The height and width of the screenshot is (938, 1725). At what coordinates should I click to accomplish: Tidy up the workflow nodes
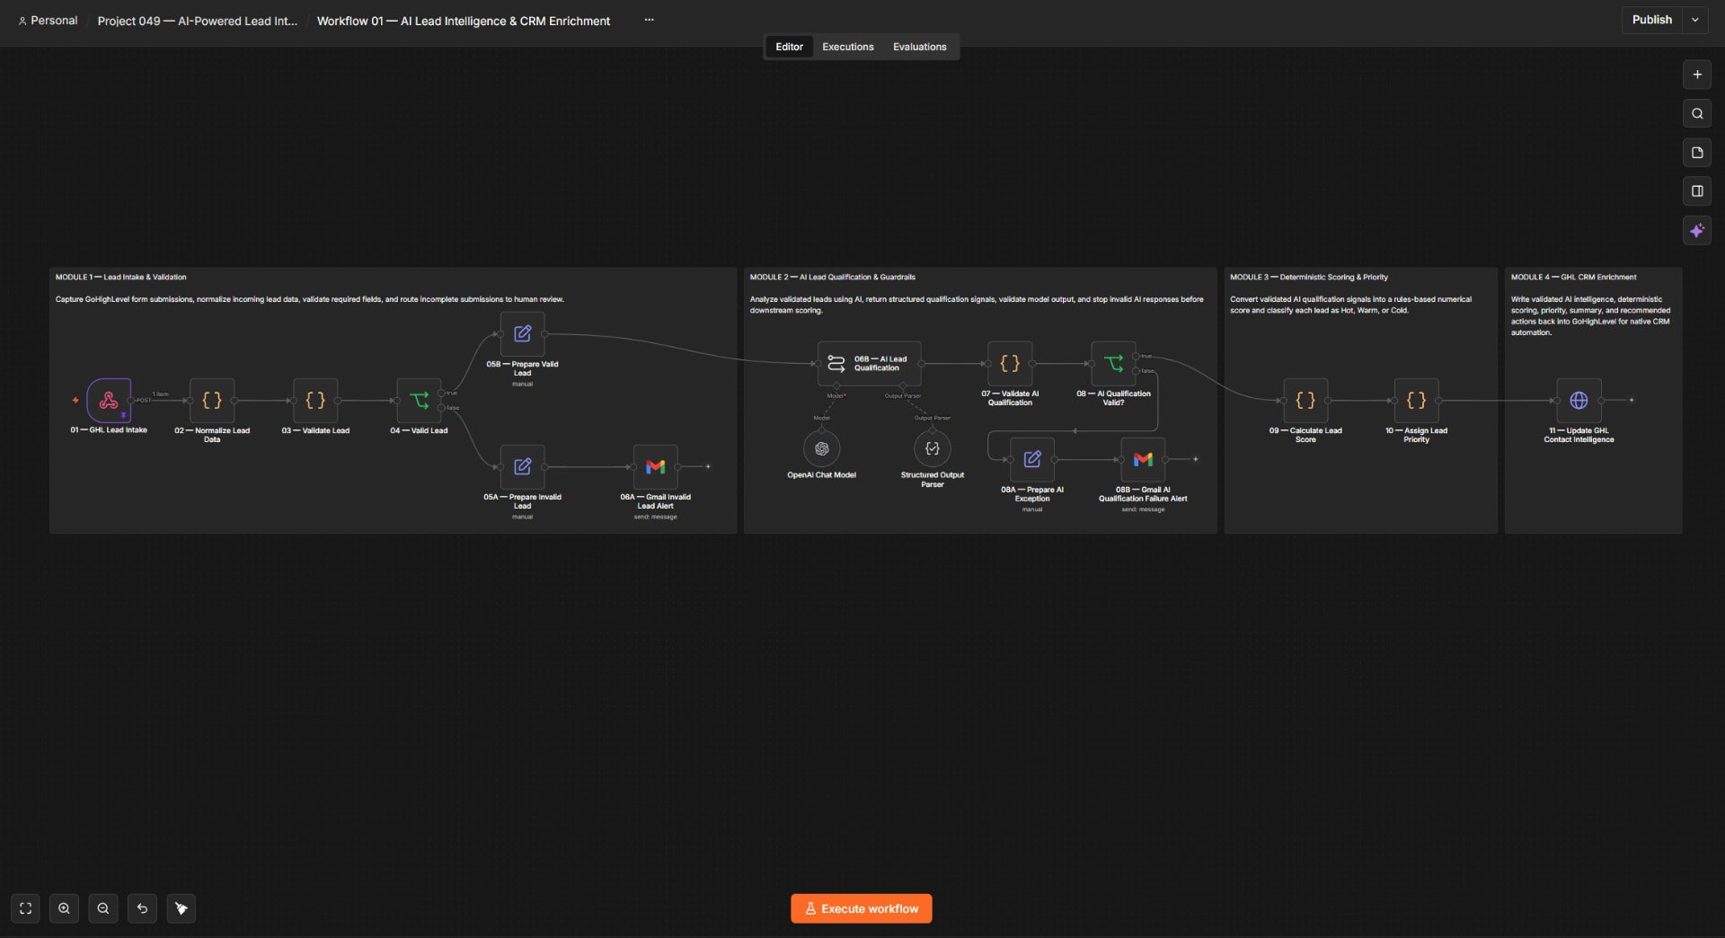[181, 908]
